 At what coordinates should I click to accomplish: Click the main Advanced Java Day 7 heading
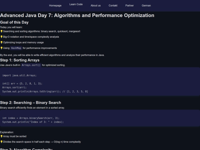tap(77, 15)
